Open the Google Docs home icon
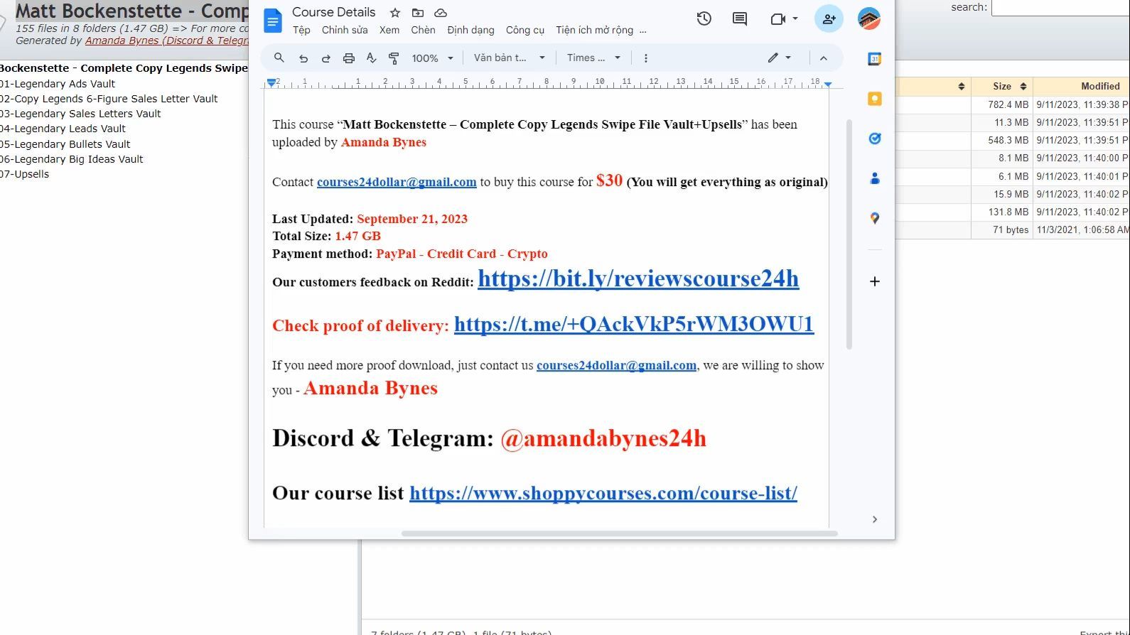 tap(272, 21)
